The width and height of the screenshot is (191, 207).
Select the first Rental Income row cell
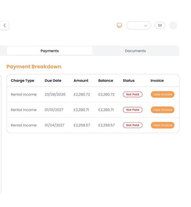click(24, 94)
